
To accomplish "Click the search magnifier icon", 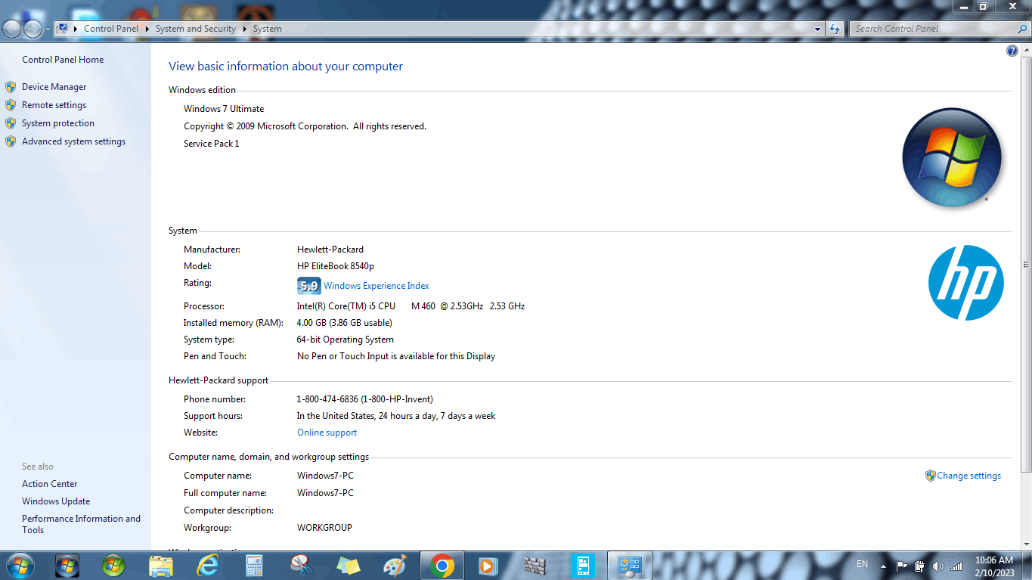I will coord(1024,29).
